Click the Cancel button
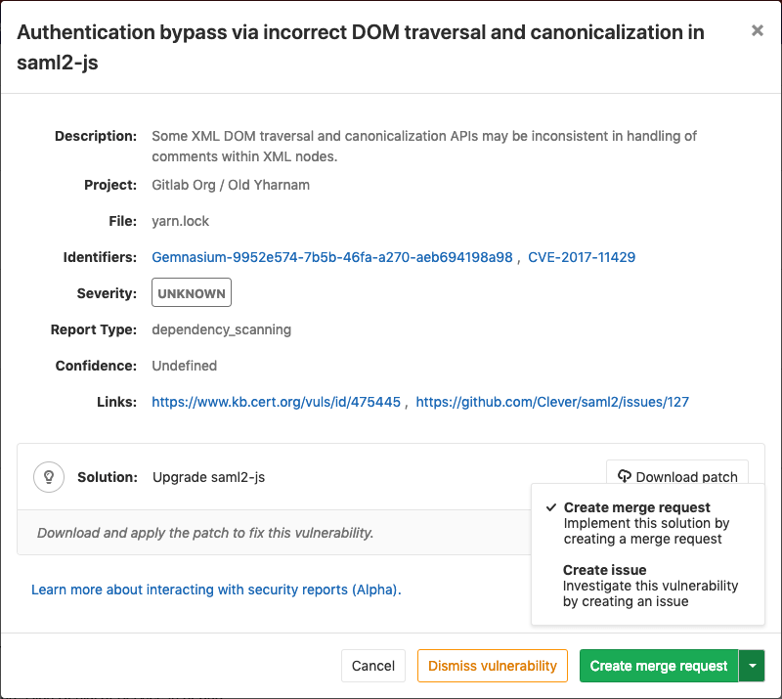This screenshot has height=699, width=782. [x=372, y=666]
